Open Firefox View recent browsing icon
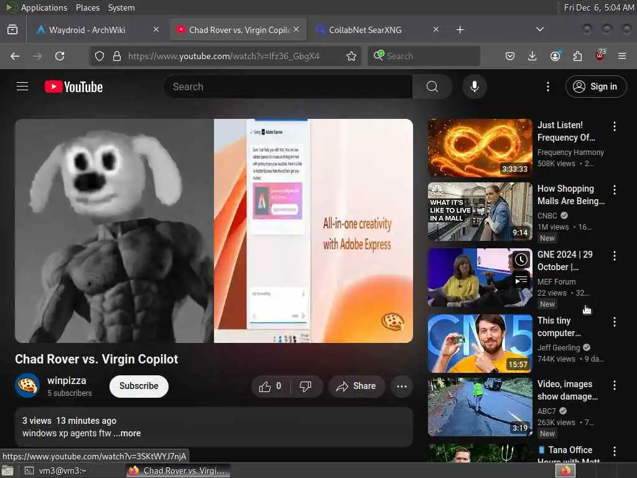This screenshot has width=637, height=478. click(12, 30)
